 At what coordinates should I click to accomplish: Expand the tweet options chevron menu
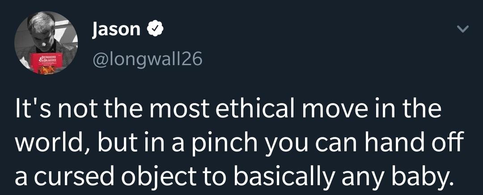(462, 29)
